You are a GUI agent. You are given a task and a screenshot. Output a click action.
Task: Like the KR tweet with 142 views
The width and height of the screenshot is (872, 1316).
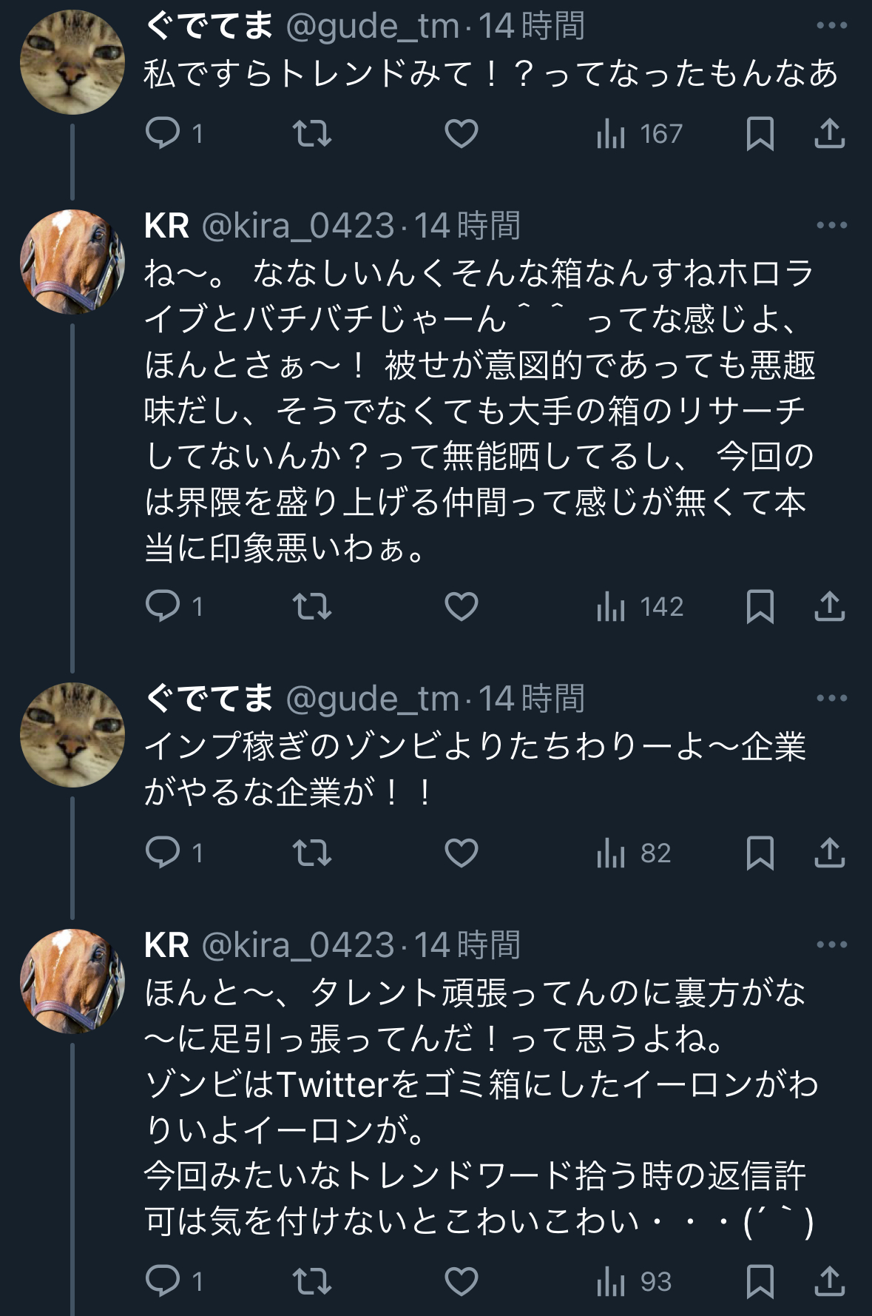[x=461, y=607]
